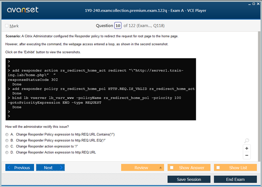Select answer C radio button
The height and width of the screenshot is (187, 262).
tap(7, 146)
